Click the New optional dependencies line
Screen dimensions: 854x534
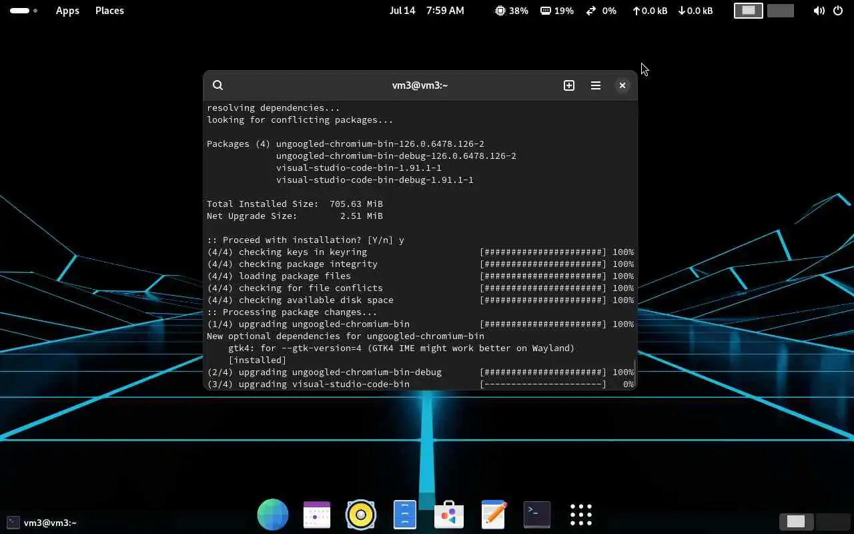[346, 336]
